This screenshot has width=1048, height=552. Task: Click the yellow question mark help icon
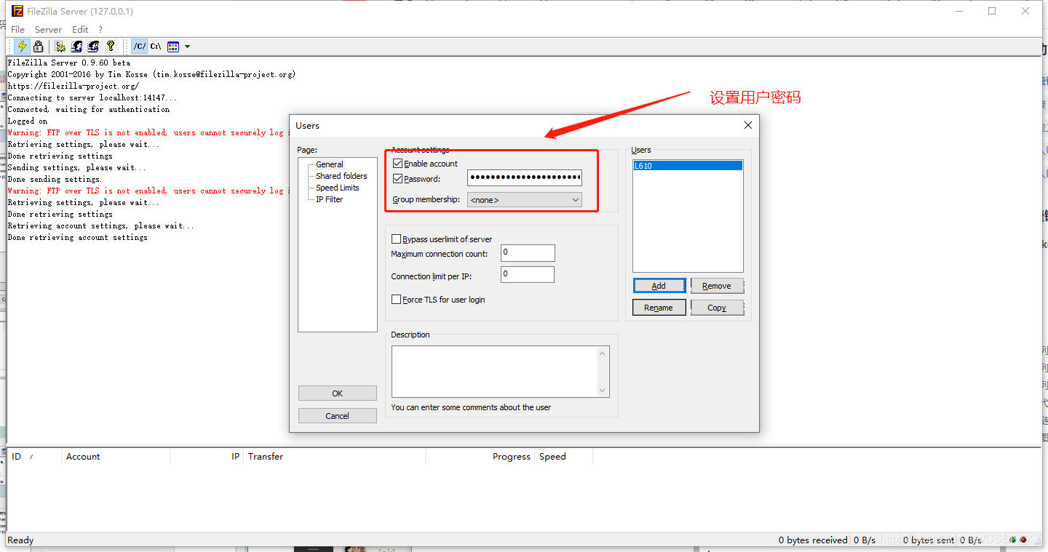coord(110,47)
